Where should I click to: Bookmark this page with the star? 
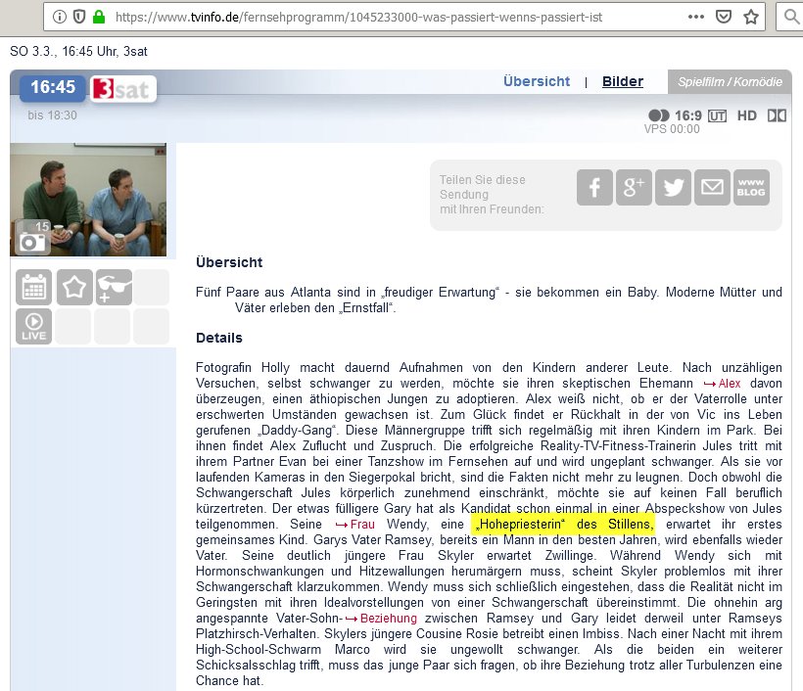[751, 17]
